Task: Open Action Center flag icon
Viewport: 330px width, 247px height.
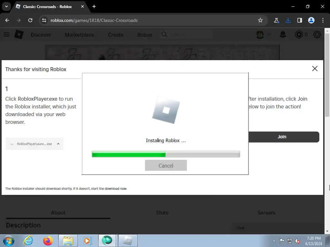Action: click(x=282, y=241)
